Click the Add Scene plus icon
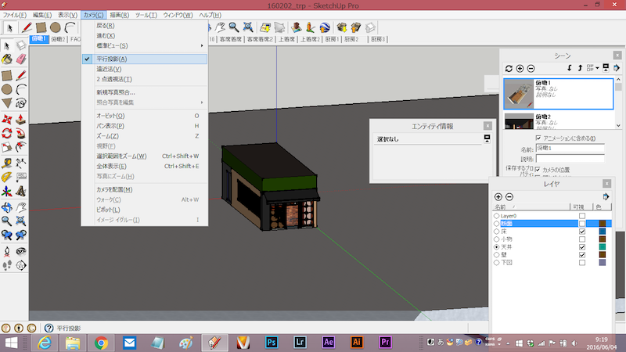The width and height of the screenshot is (626, 352). click(x=520, y=69)
